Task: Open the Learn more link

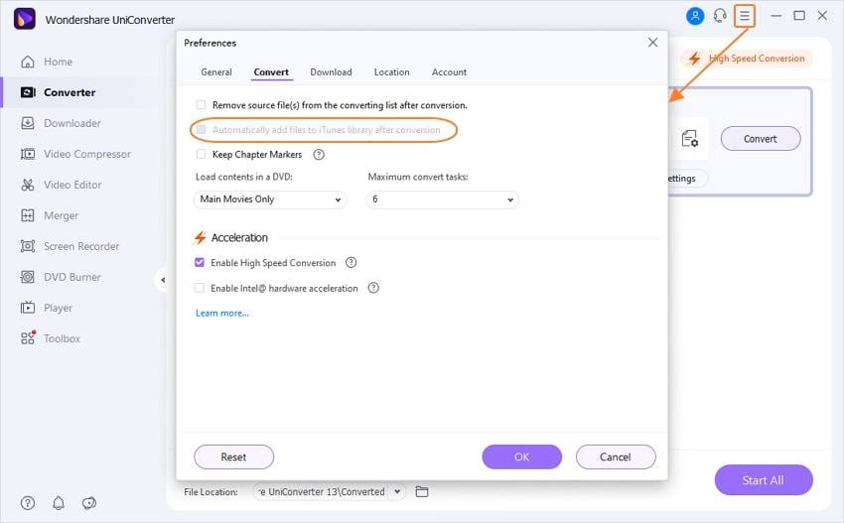Action: coord(222,314)
